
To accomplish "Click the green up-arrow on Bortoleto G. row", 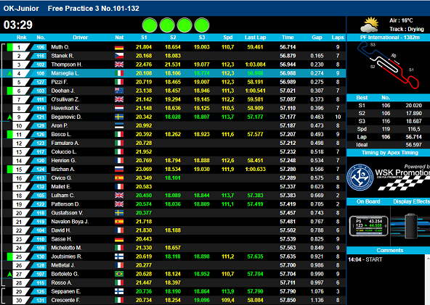I will [9, 274].
